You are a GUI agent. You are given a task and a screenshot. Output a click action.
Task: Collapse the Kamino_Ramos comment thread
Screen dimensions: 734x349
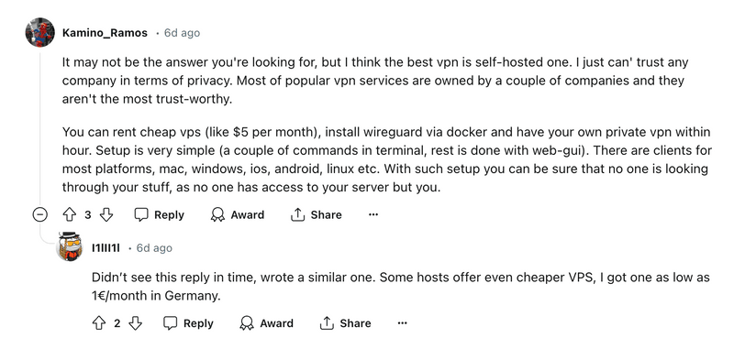39,215
